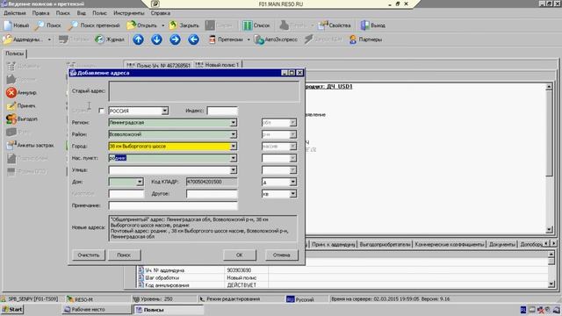Image resolution: width=562 pixels, height=316 pixels.
Task: Expand the Регион combo box
Action: 234,123
